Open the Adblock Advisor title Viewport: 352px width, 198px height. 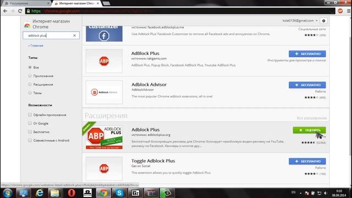pos(149,85)
